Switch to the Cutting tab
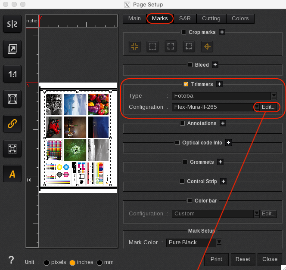Viewport: 286px width, 270px height. 211,18
